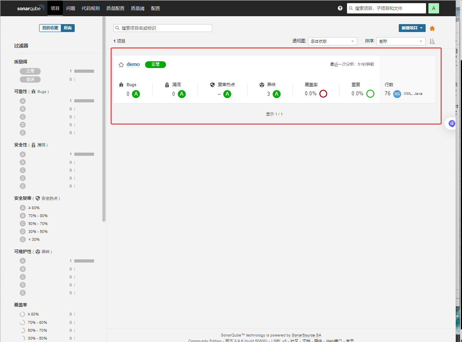This screenshot has height=342, width=462.
Task: Click the Bugs rating A badge on demo
Action: click(136, 94)
